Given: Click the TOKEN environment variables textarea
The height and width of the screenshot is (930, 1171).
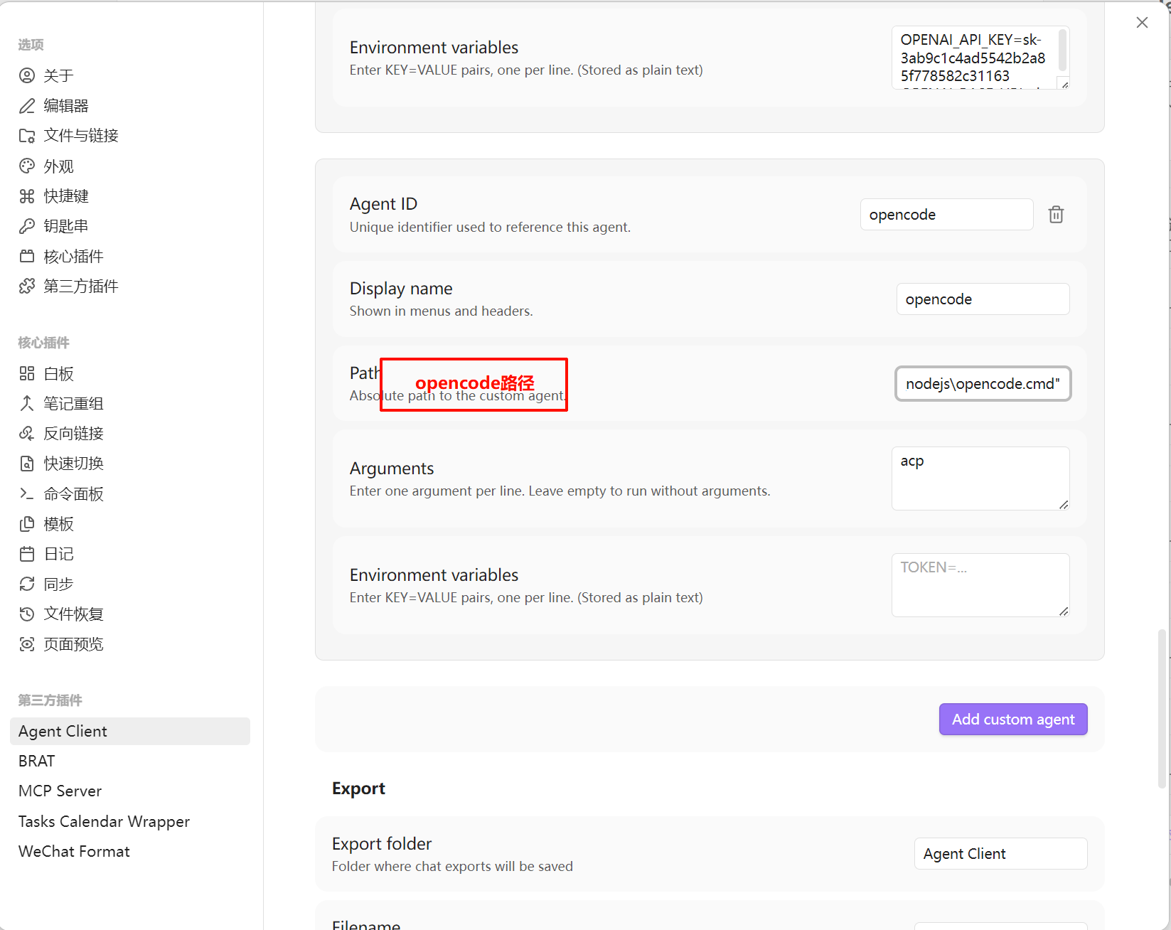Looking at the screenshot, I should click(x=980, y=584).
